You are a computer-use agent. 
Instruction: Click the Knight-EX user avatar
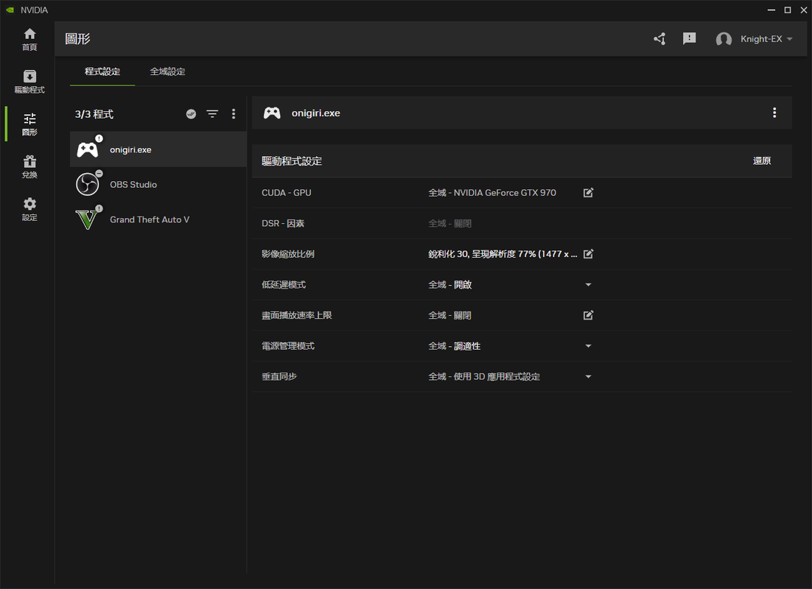(724, 39)
